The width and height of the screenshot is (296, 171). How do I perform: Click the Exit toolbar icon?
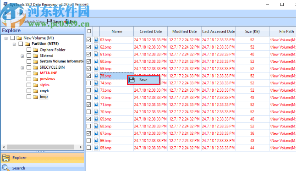pos(66,22)
